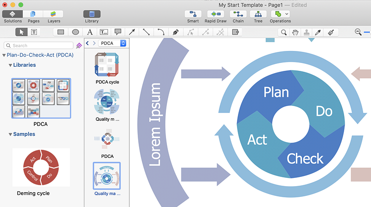Select the Rectangle shape tool
Viewport: 371px width, 207px height.
click(61, 32)
